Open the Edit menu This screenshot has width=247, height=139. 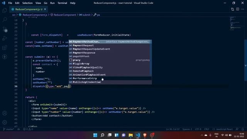coord(17,3)
